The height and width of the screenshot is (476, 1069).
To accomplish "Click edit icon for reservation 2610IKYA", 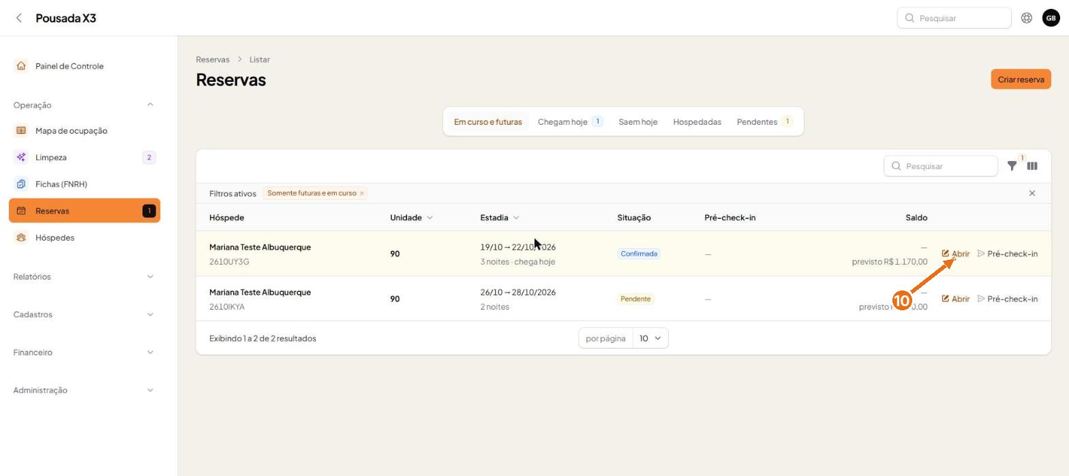I will (946, 298).
